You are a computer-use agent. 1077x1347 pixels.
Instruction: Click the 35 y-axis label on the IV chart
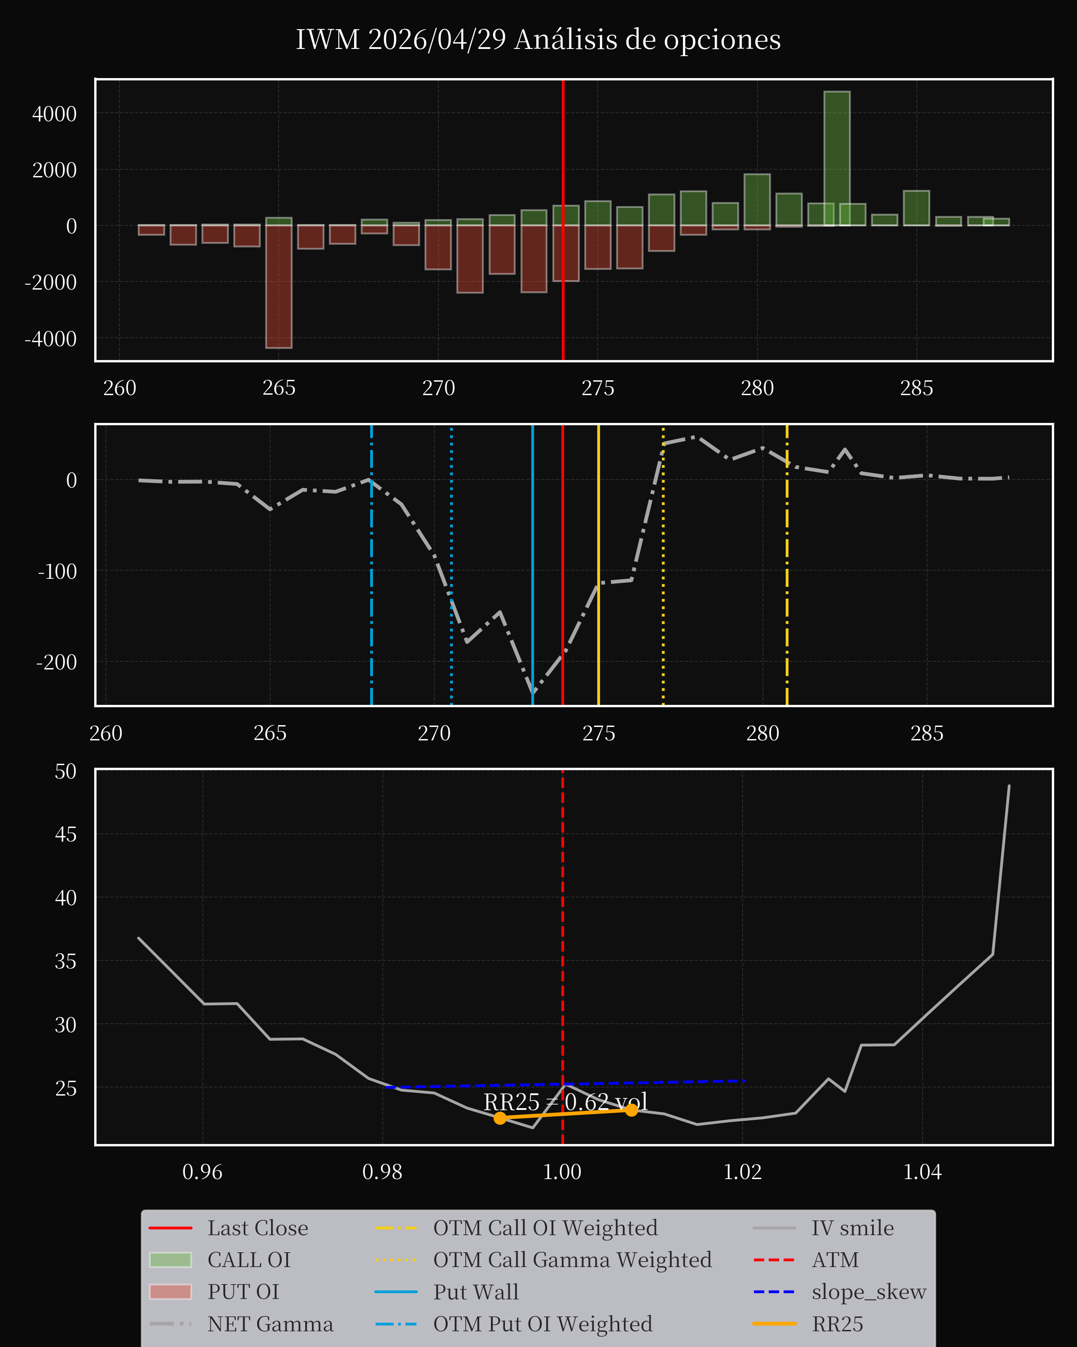[x=66, y=961]
